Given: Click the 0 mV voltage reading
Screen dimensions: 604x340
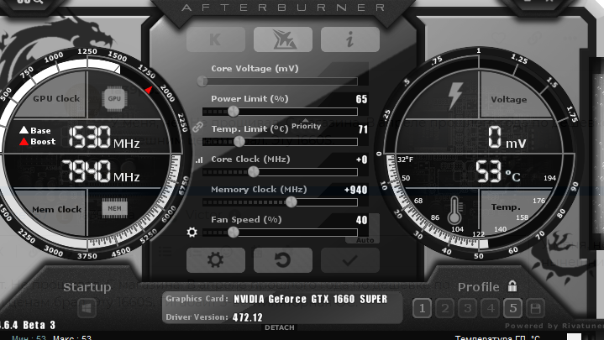Looking at the screenshot, I should click(507, 137).
